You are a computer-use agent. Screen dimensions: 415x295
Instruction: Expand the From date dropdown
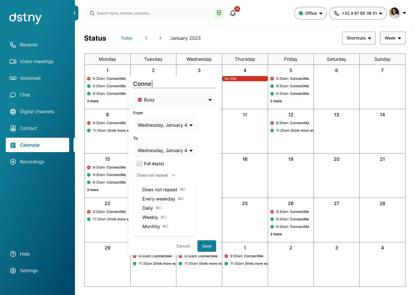(x=165, y=125)
